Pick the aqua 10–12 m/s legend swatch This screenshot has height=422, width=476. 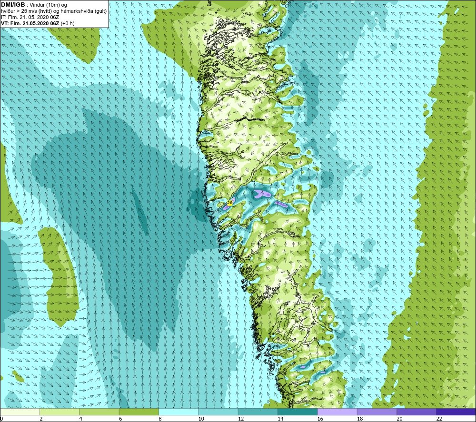(218, 412)
